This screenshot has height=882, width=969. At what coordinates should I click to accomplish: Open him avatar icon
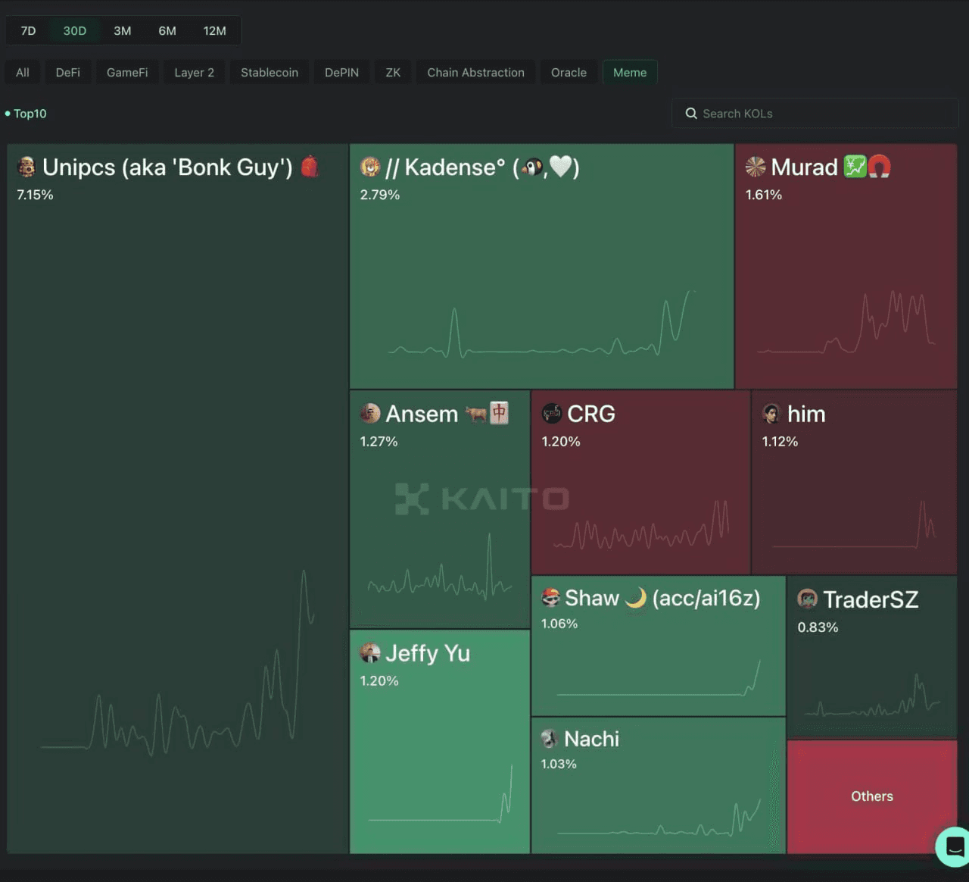pyautogui.click(x=771, y=413)
